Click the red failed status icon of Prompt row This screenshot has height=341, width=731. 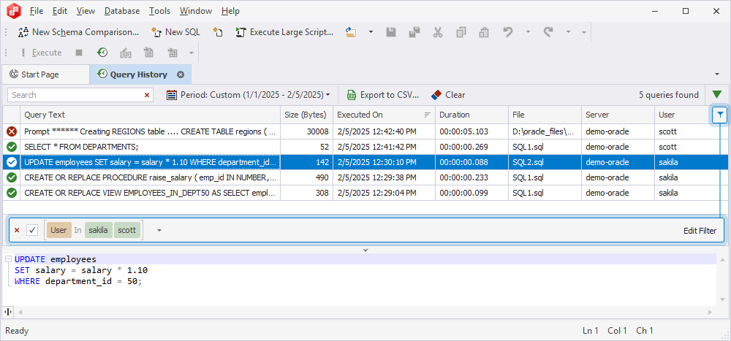12,132
